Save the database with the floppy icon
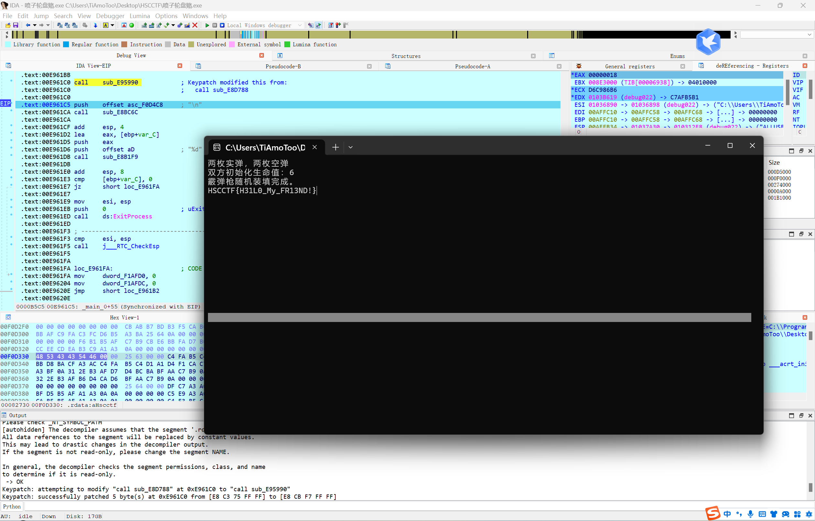This screenshot has height=521, width=815. point(16,26)
